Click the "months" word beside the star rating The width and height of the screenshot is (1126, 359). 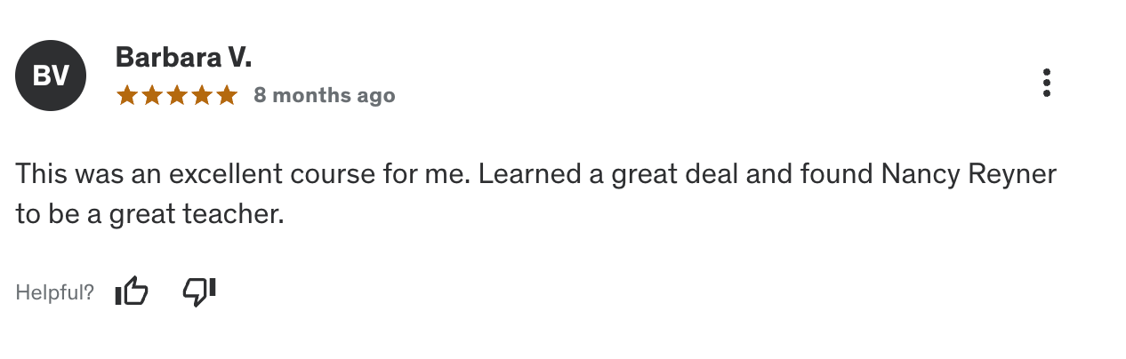click(310, 95)
